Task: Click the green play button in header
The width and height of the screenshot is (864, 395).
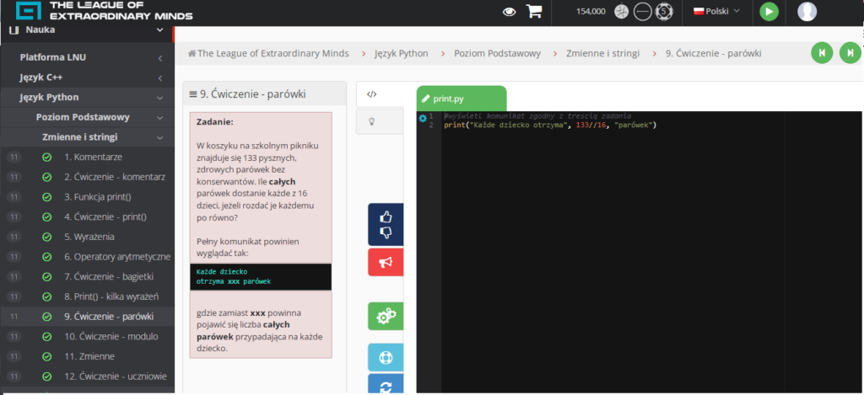Action: [x=769, y=12]
